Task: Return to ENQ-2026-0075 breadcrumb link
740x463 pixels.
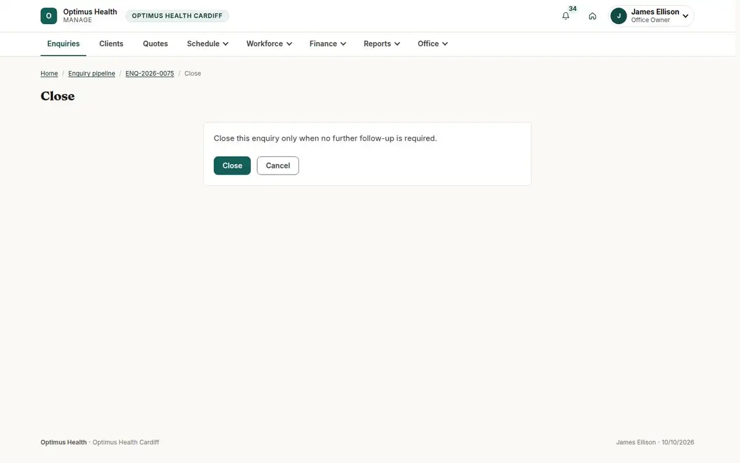Action: (150, 73)
